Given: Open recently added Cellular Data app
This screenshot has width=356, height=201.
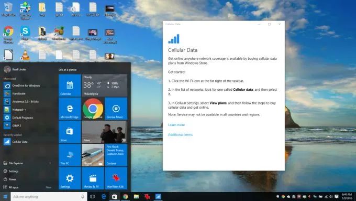Looking at the screenshot, I should click(16, 142).
